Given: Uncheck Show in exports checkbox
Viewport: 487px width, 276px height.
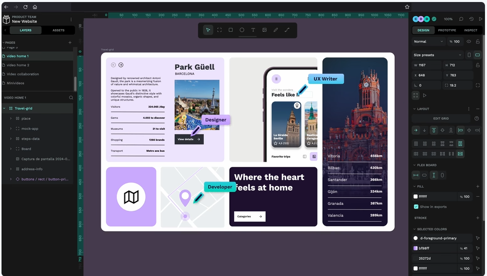Looking at the screenshot, I should point(416,207).
